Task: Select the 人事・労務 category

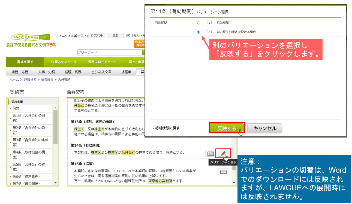Action: click(46, 72)
